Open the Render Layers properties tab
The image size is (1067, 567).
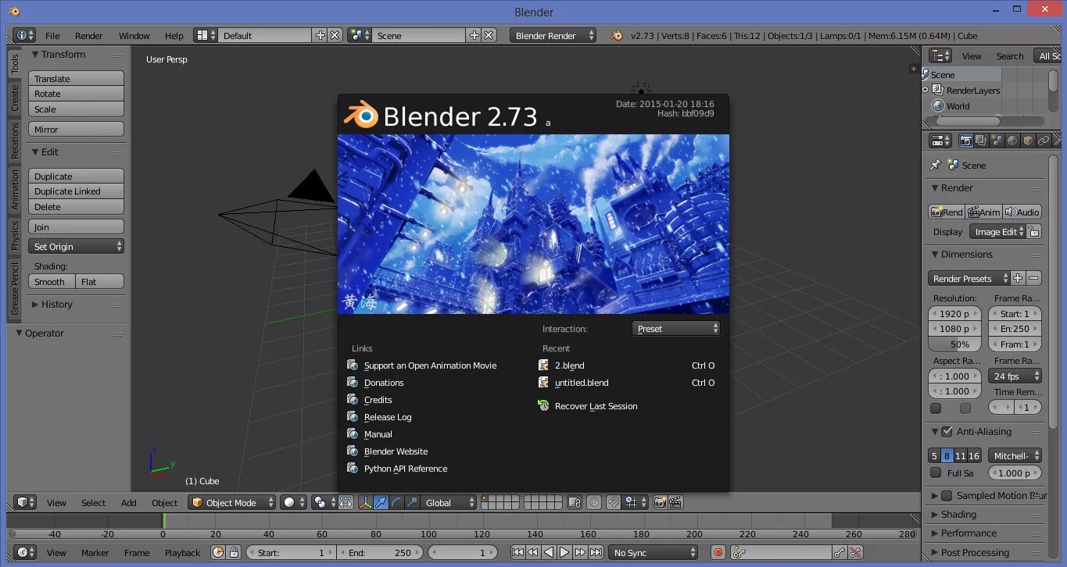[x=981, y=141]
